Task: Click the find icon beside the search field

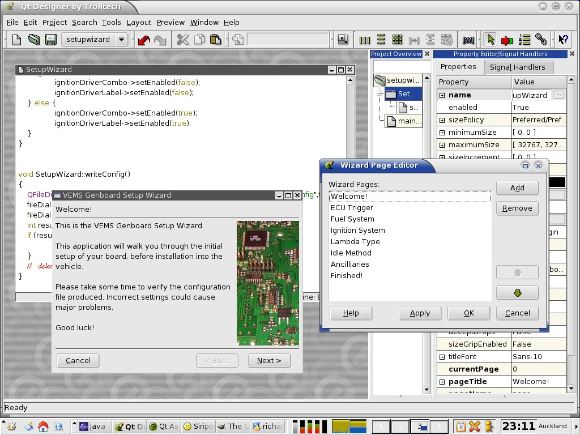Action: [x=237, y=39]
